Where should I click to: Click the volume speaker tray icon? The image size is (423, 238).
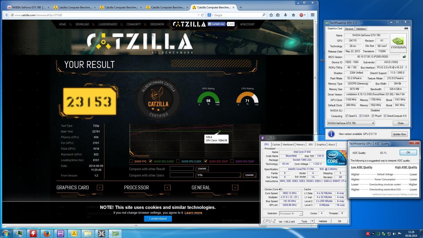click(394, 234)
